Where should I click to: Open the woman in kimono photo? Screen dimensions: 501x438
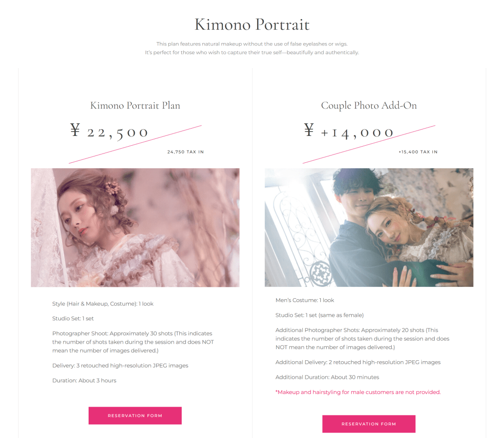135,227
